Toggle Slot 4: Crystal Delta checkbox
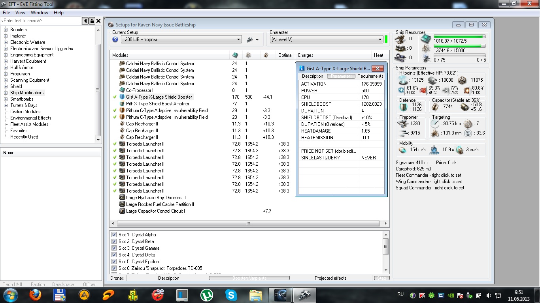This screenshot has width=540, height=303. pyautogui.click(x=114, y=255)
